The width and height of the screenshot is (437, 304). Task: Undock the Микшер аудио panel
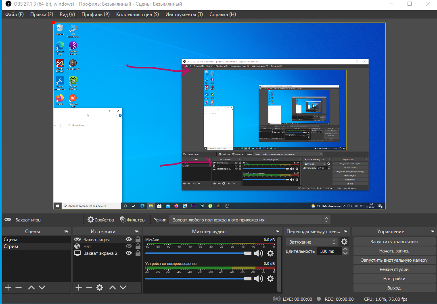[x=278, y=232]
